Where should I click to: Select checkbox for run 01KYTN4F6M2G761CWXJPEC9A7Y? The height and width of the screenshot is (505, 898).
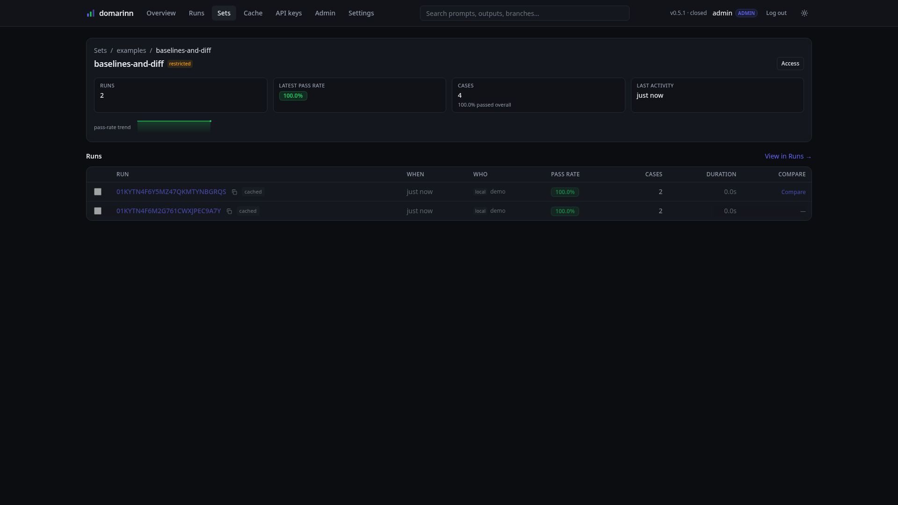point(98,211)
